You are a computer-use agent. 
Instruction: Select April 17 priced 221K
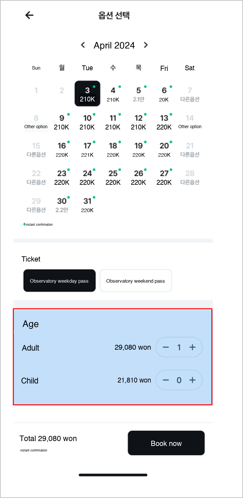pyautogui.click(x=87, y=149)
